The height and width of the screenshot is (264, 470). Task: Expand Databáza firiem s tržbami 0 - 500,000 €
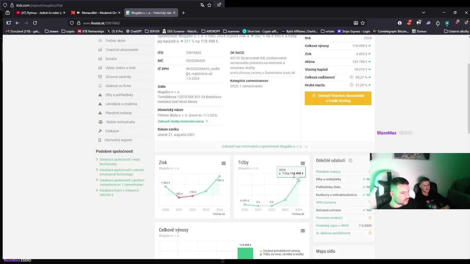120,192
